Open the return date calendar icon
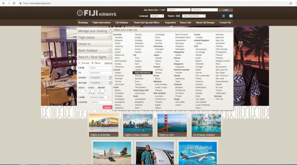297x165 pixels. click(x=110, y=83)
